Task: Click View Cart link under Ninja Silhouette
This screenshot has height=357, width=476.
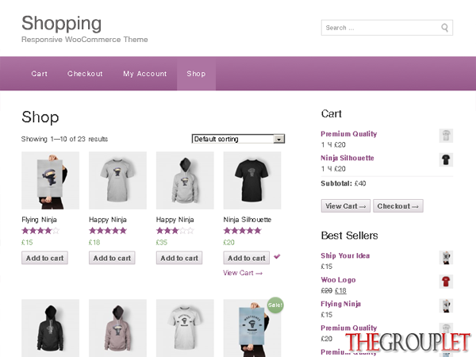Action: coord(243,273)
